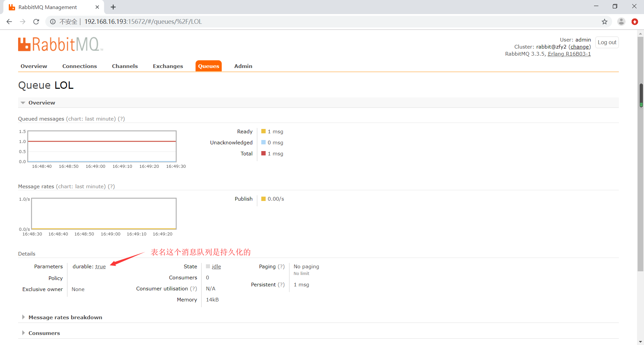Click Exclusive owner value None
The height and width of the screenshot is (345, 644).
[78, 289]
